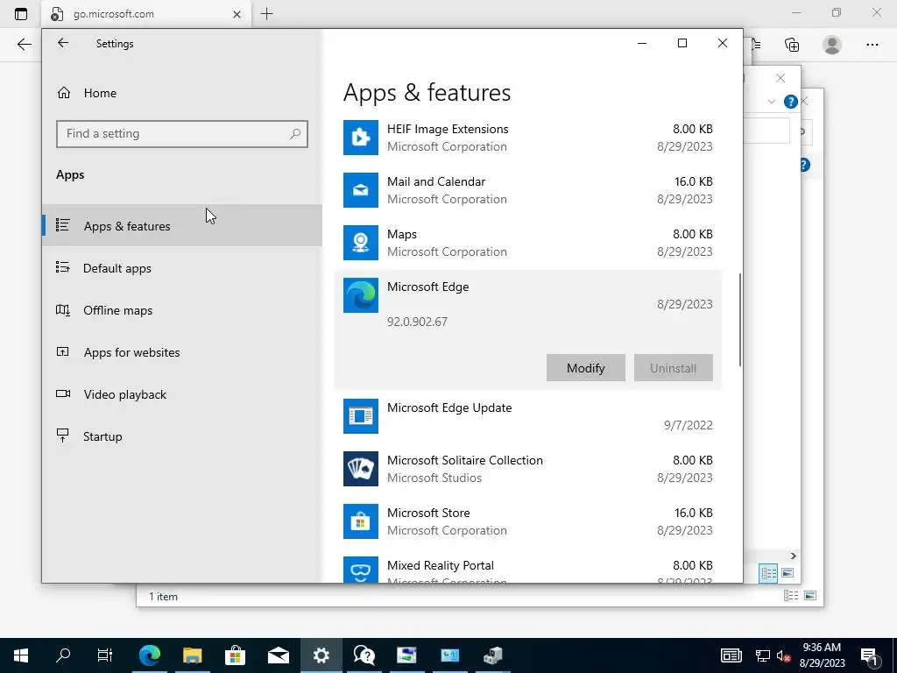Click the blue help icon in background window

[x=791, y=102]
